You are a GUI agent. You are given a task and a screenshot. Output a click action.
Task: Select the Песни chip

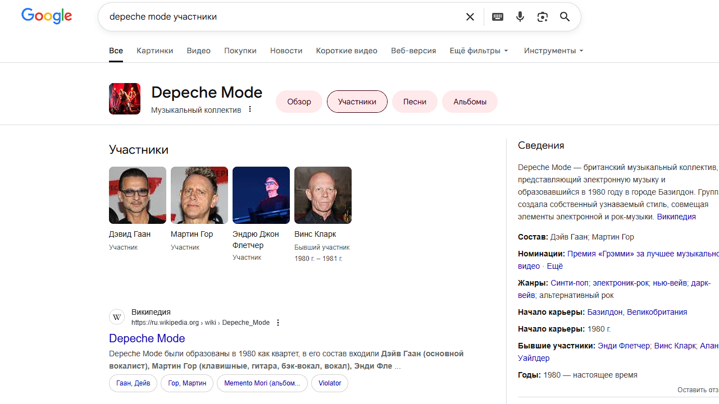(x=415, y=102)
